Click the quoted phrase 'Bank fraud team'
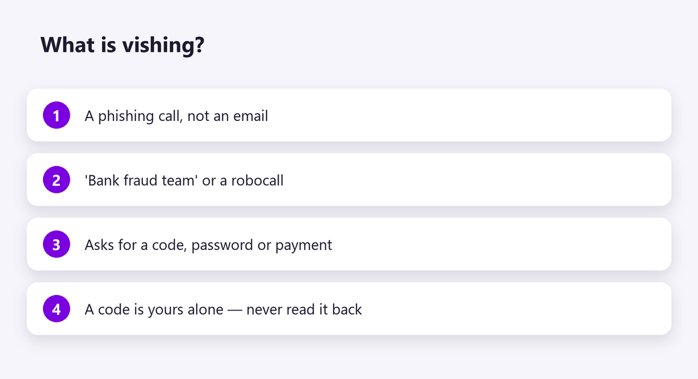Viewport: 698px width, 379px height. [141, 180]
